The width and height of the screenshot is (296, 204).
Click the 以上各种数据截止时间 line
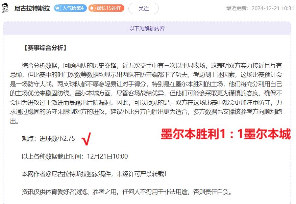(x=75, y=156)
